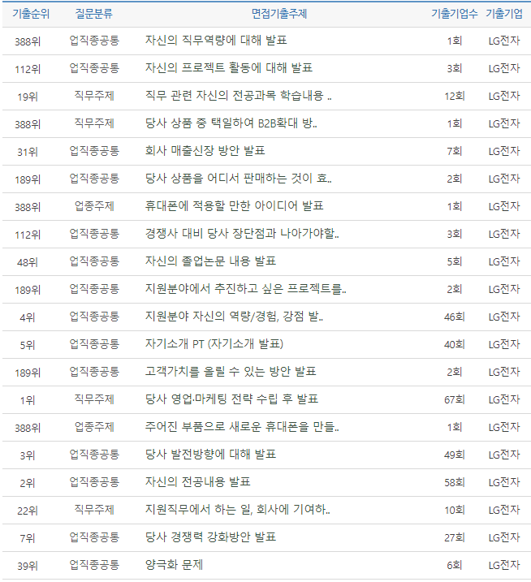Click the 1위 rank cell
This screenshot has width=531, height=582.
[x=28, y=399]
